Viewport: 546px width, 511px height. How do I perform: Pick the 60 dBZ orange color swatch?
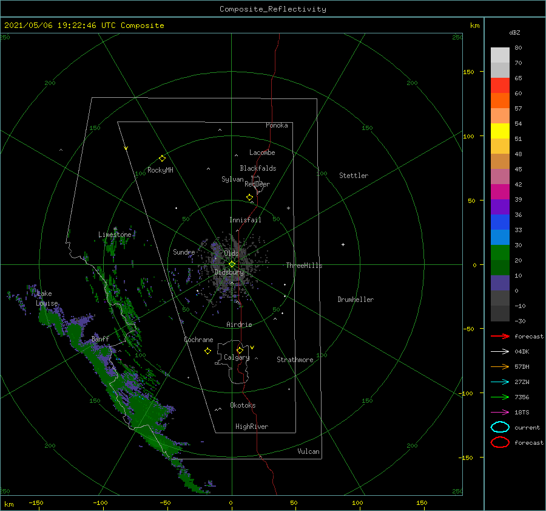500,100
